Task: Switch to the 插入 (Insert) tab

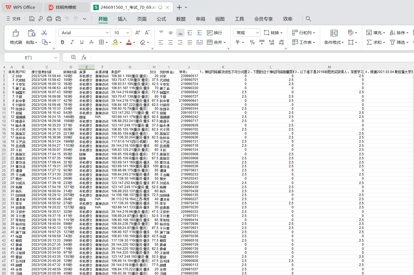Action: [122, 19]
